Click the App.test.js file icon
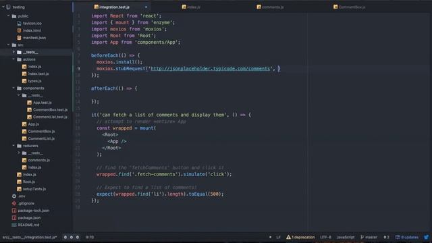The width and height of the screenshot is (432, 243). (30, 103)
